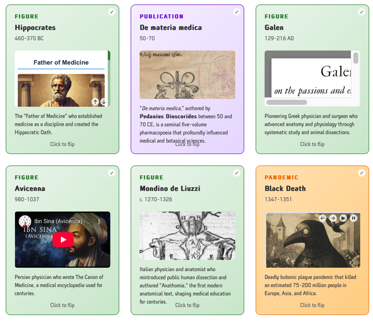The image size is (373, 322).
Task: Pause the Black Death slideshow
Action: [x=354, y=218]
